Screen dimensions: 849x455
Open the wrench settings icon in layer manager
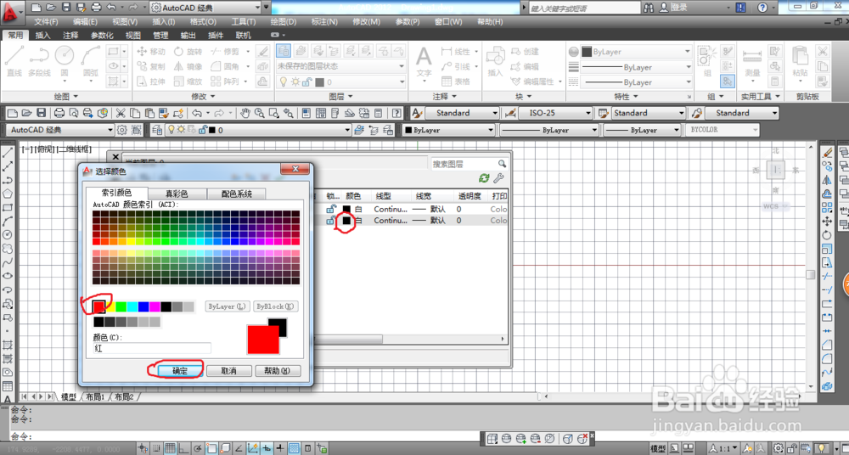pos(498,178)
